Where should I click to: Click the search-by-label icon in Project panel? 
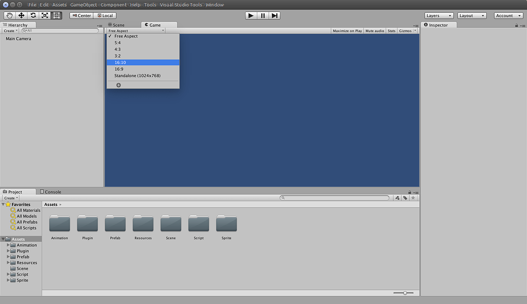click(x=405, y=198)
